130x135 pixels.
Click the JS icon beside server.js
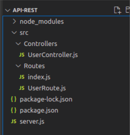[14, 121]
